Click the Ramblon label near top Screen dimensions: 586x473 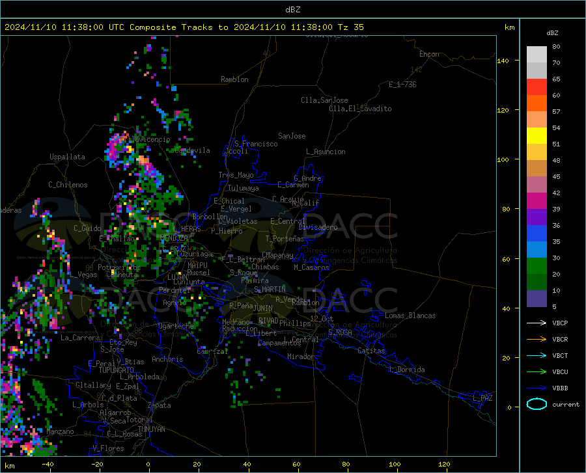234,79
